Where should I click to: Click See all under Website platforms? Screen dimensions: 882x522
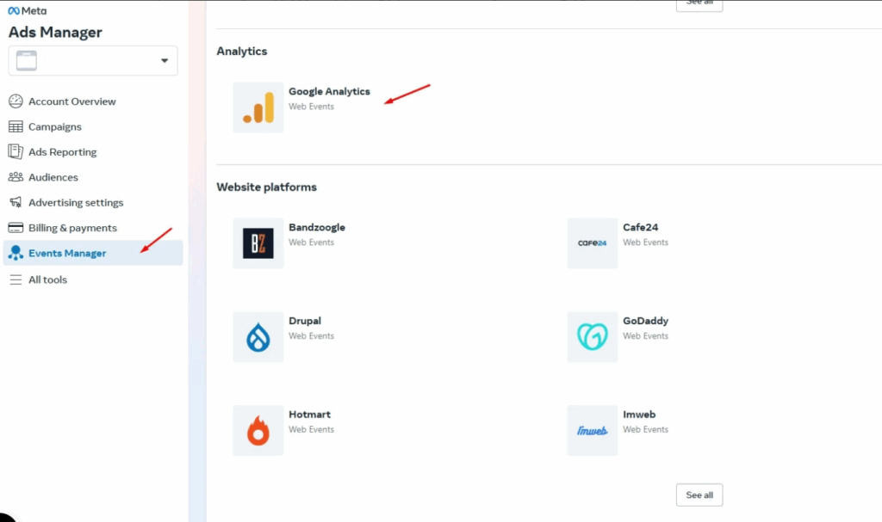[699, 495]
